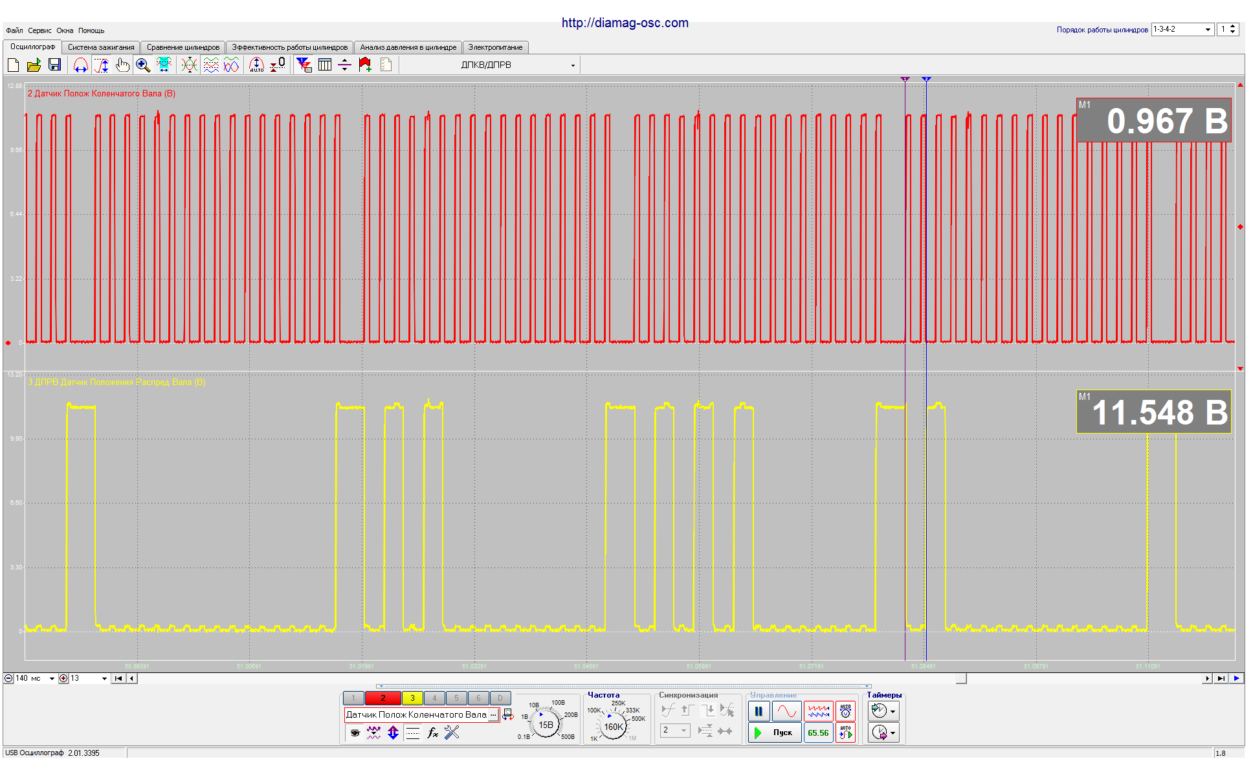1253x761 pixels.
Task: Click the blue vertical arrows channel position icon
Action: tap(393, 733)
